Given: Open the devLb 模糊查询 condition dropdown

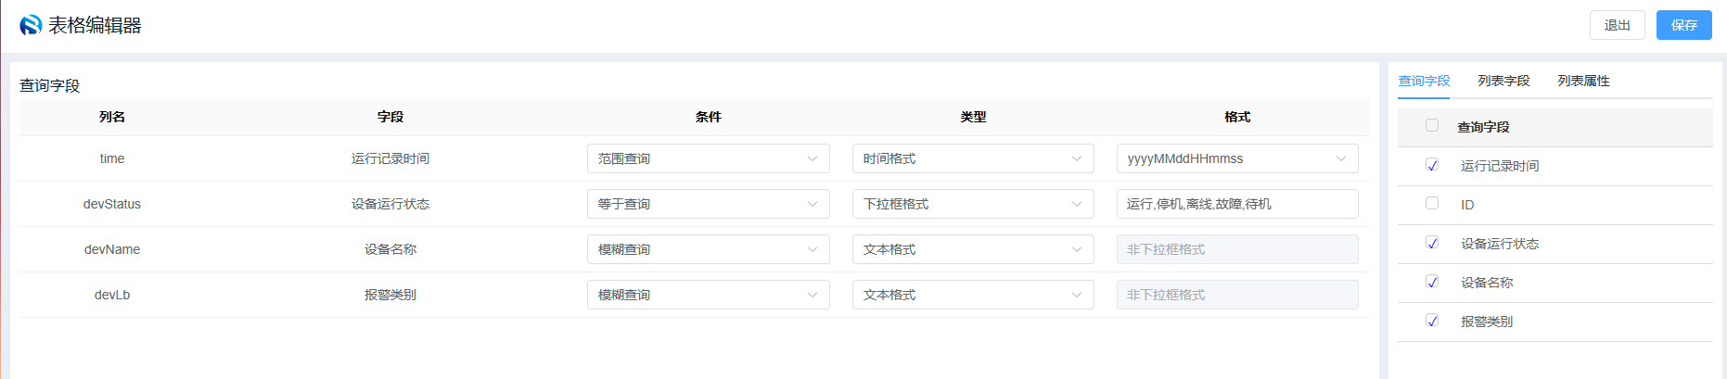Looking at the screenshot, I should pos(709,295).
